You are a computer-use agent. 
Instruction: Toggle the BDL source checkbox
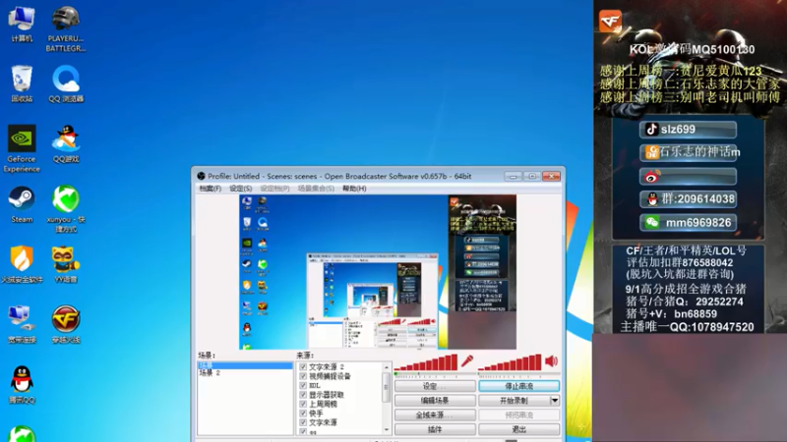(303, 385)
